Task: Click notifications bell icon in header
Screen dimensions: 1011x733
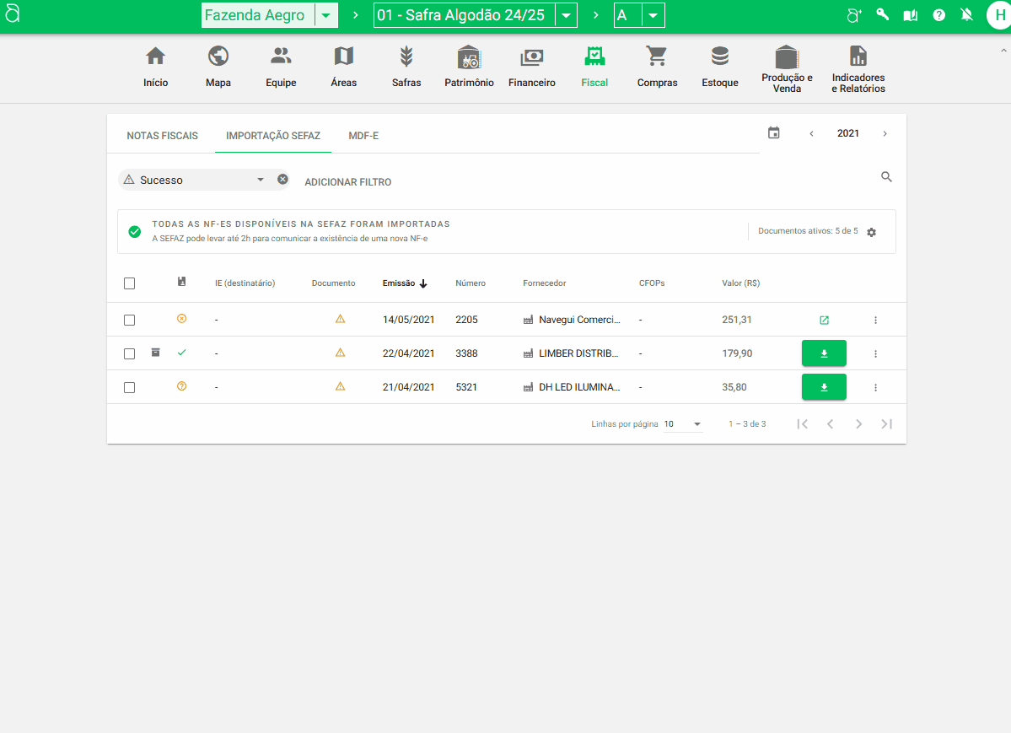Action: click(966, 15)
